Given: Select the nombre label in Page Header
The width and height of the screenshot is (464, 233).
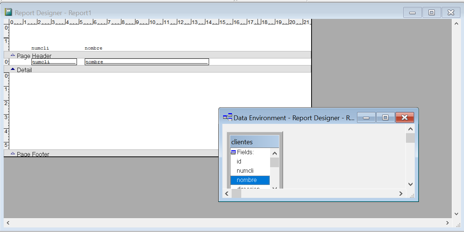Looking at the screenshot, I should coord(94,48).
